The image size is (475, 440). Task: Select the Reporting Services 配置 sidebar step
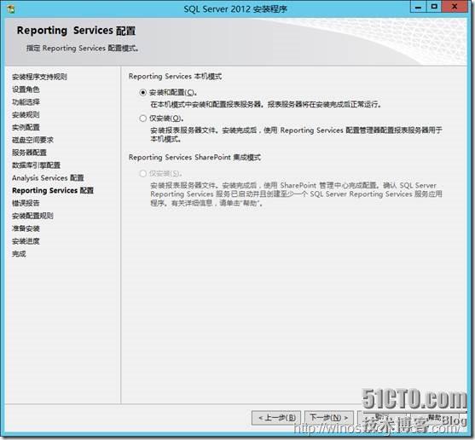pyautogui.click(x=53, y=190)
